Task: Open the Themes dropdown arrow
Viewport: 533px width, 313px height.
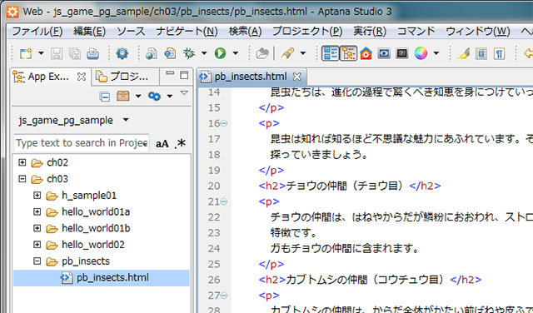Action: (x=436, y=53)
